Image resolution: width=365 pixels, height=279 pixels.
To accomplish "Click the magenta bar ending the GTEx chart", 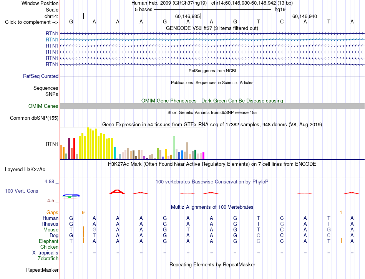I will (204, 155).
